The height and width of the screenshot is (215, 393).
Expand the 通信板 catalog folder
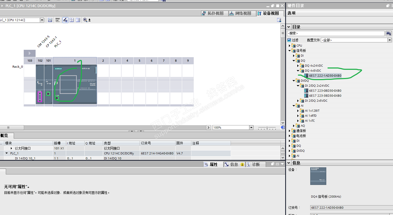(289, 131)
